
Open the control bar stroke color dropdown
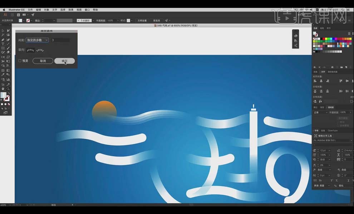(x=31, y=20)
